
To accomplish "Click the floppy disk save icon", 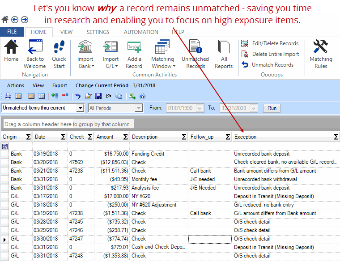I will [x=98, y=96].
